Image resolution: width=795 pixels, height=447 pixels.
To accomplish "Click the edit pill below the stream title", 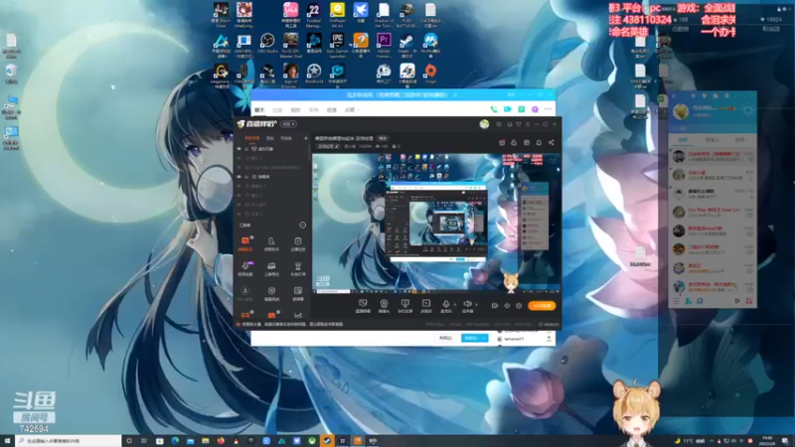I will [x=328, y=146].
